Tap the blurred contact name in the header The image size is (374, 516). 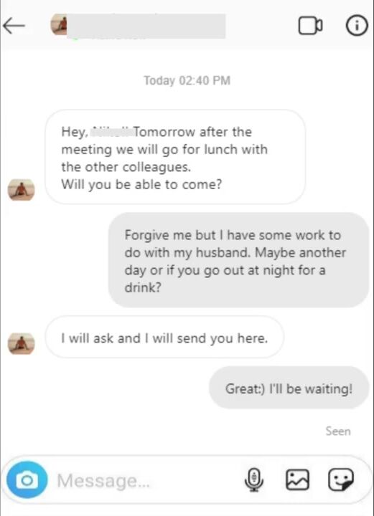[x=146, y=26]
